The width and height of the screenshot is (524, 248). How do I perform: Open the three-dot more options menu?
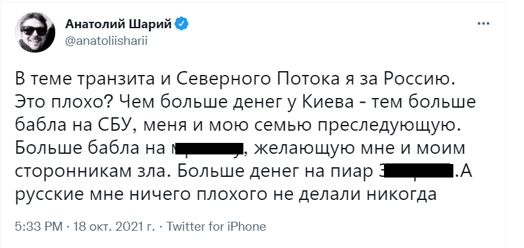click(484, 24)
